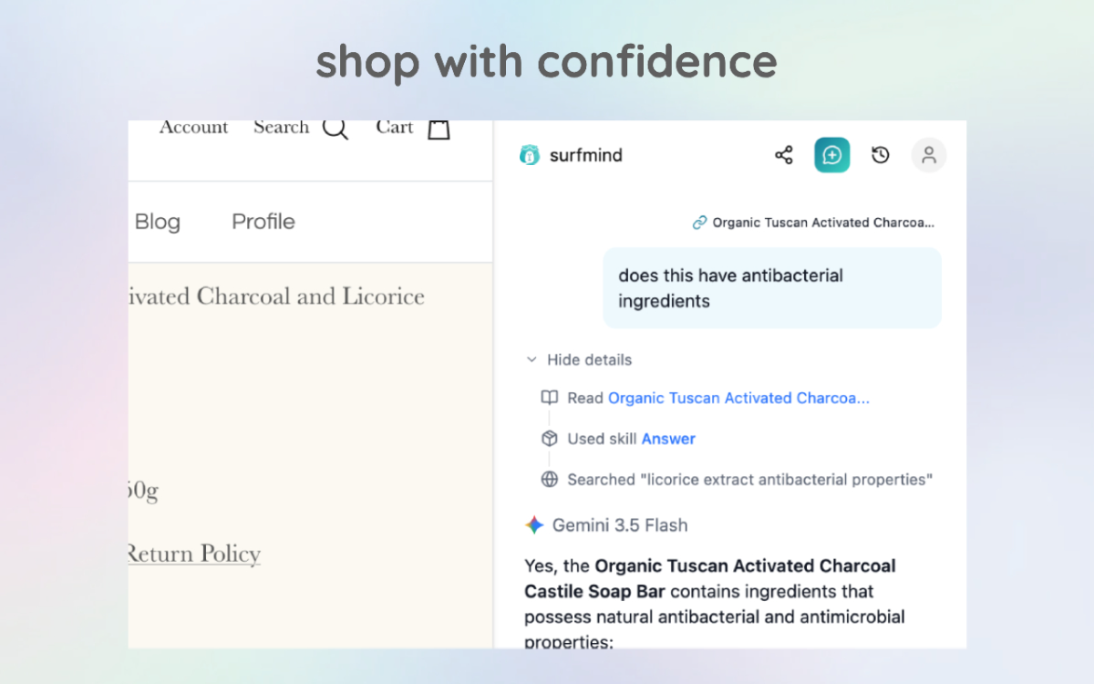Click the Hide details label

tap(589, 359)
